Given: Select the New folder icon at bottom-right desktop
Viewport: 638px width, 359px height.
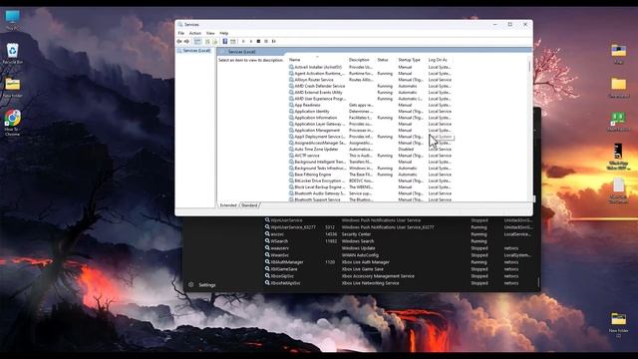Looking at the screenshot, I should (x=618, y=324).
